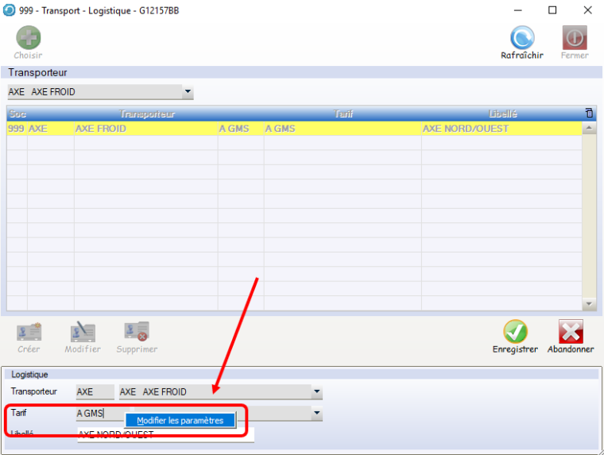
Task: Click the Transporteur code field AXE
Action: click(95, 392)
